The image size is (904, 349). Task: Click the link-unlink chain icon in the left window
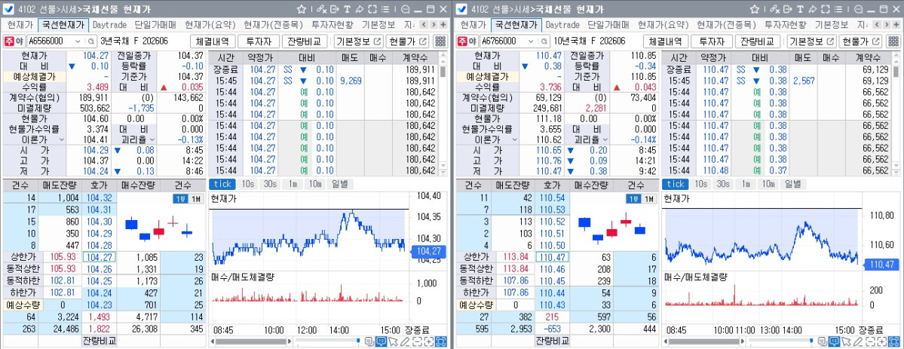322,9
